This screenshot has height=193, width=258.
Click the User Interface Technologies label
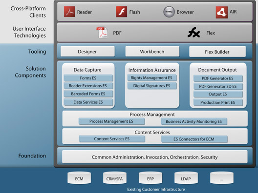pos(29,32)
